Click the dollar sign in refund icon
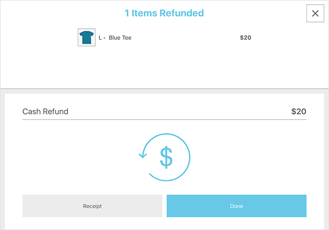Viewport: 329px width, 230px height. 166,158
